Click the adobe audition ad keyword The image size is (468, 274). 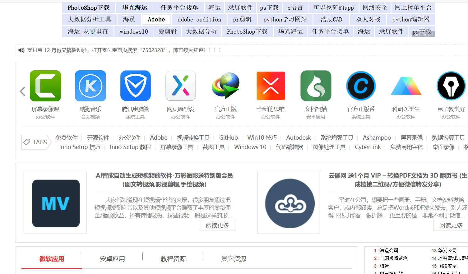pyautogui.click(x=199, y=19)
